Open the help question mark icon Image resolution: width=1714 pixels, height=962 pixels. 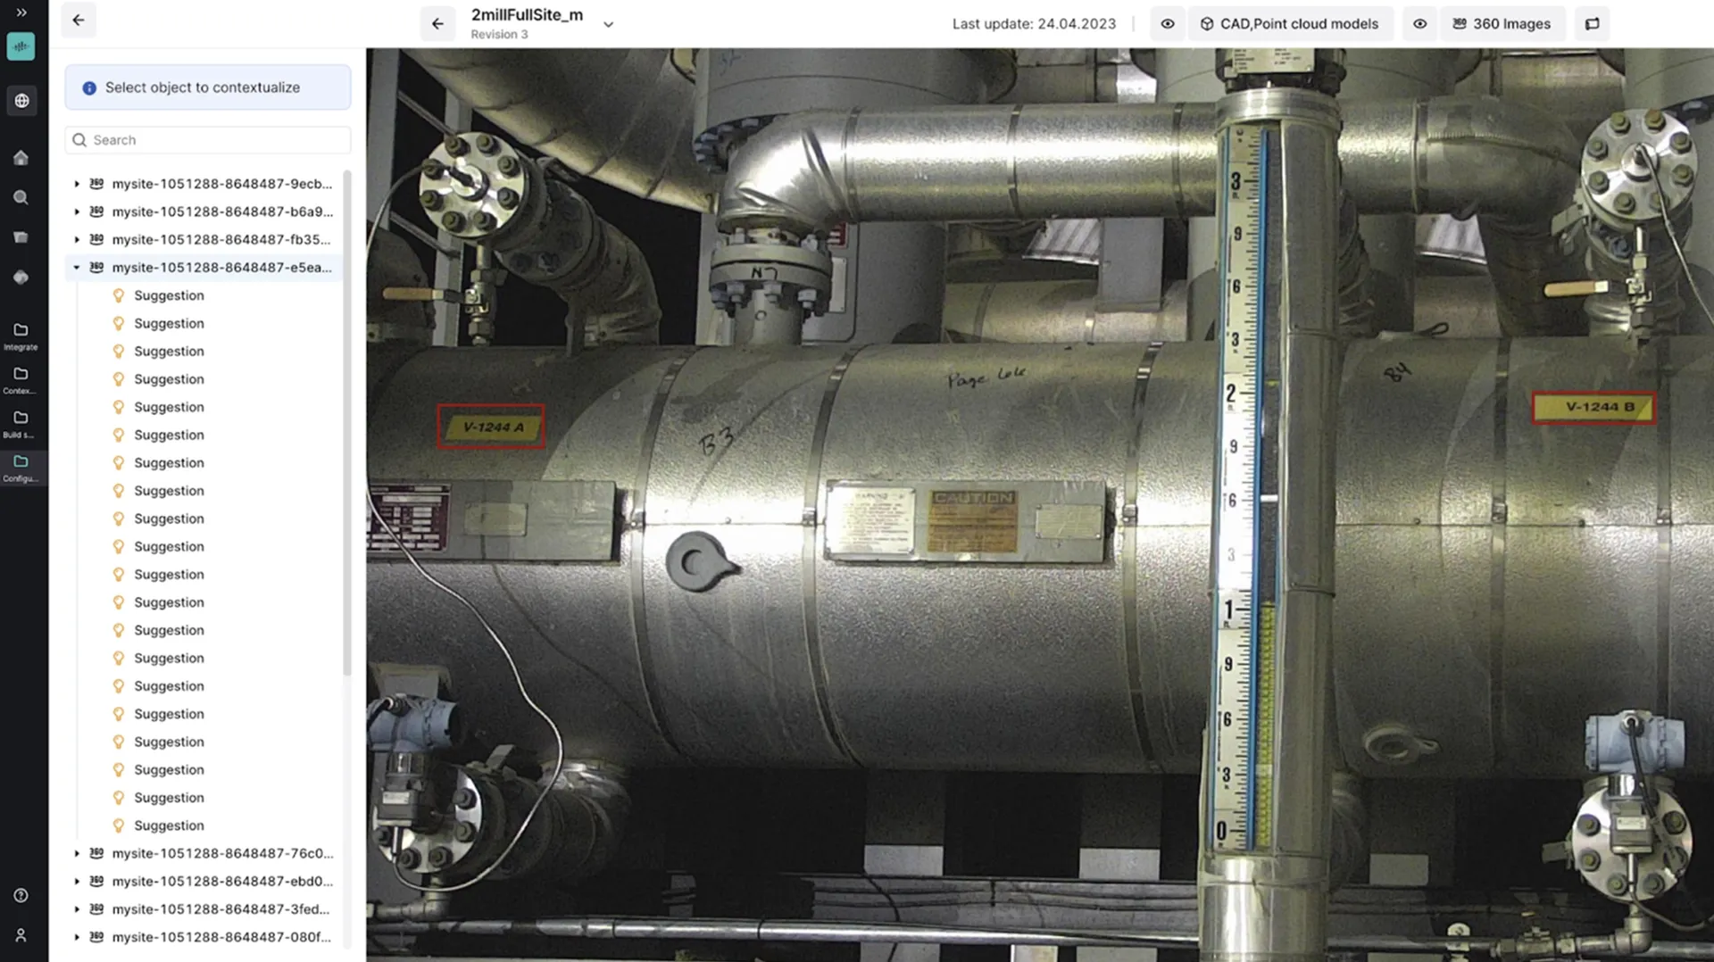(x=21, y=895)
